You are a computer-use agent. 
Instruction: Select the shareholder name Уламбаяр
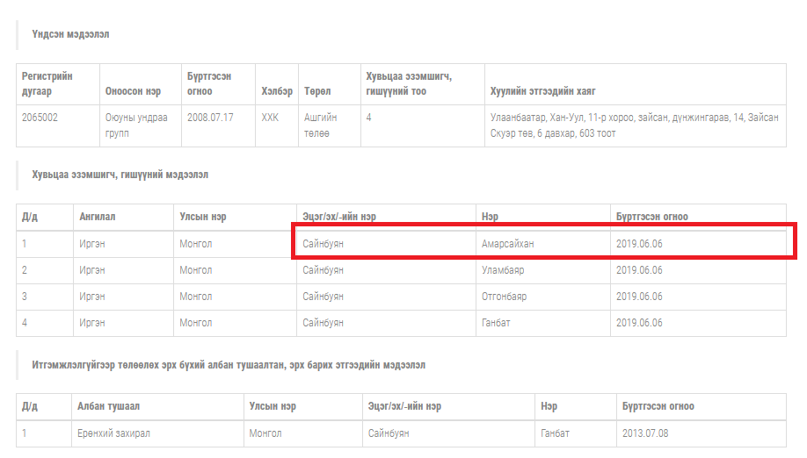(x=503, y=270)
